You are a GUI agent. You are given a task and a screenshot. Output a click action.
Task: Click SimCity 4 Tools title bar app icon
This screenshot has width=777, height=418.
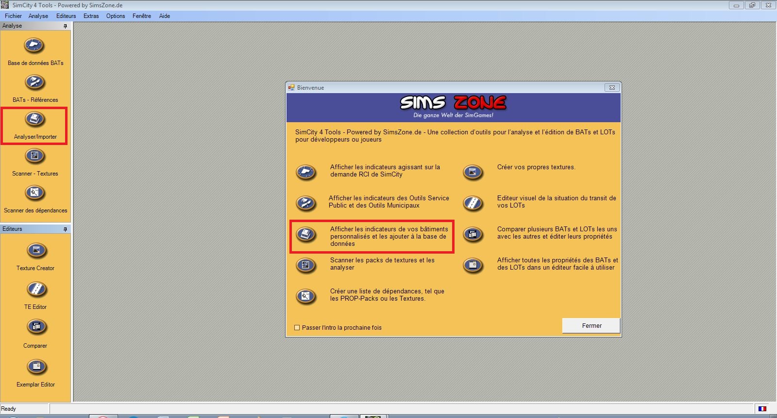click(x=5, y=5)
